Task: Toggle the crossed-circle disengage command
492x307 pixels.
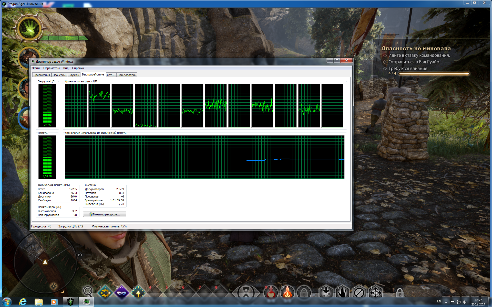Action: pos(359,292)
